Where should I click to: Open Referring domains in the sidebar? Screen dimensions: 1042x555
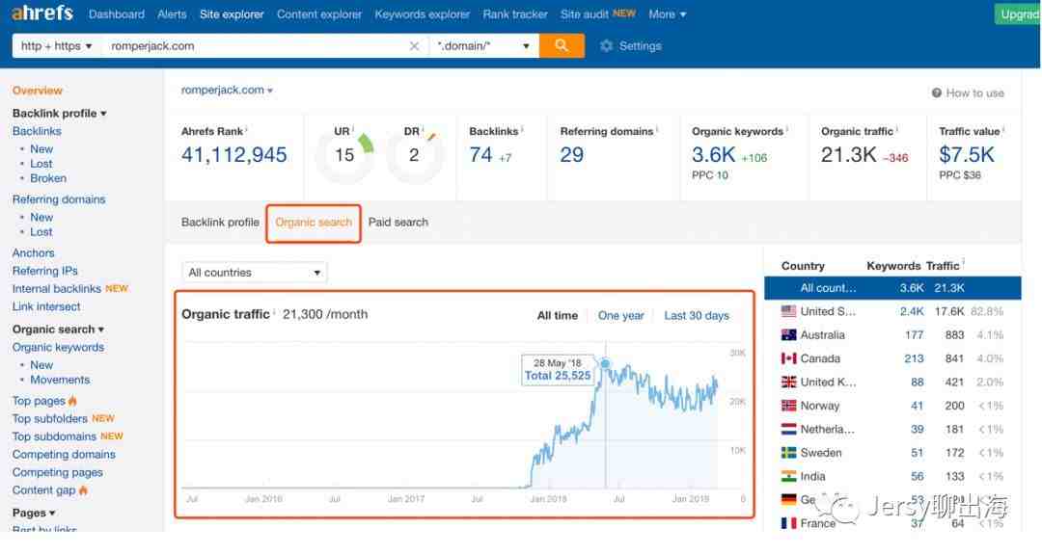pyautogui.click(x=59, y=199)
